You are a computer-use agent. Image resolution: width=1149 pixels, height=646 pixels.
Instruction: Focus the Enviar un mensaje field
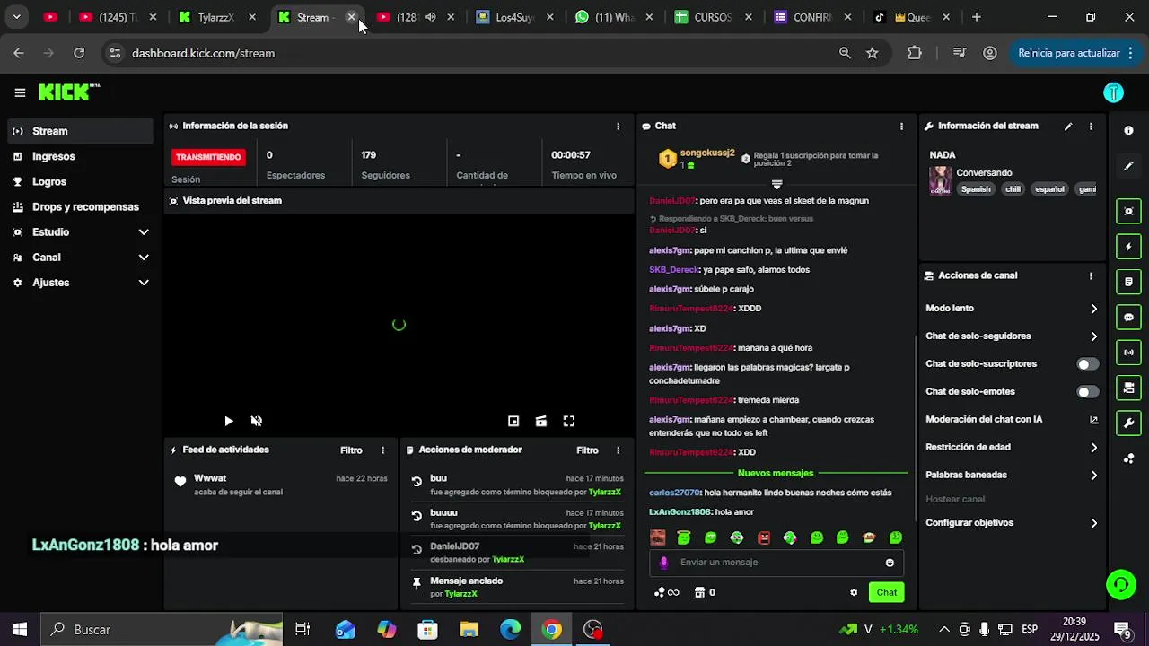coord(776,563)
